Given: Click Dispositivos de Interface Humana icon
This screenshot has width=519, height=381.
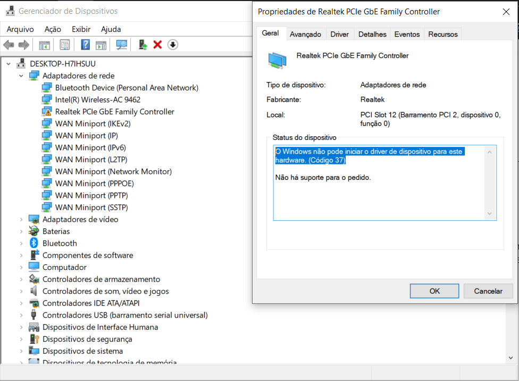Looking at the screenshot, I should pyautogui.click(x=34, y=327).
